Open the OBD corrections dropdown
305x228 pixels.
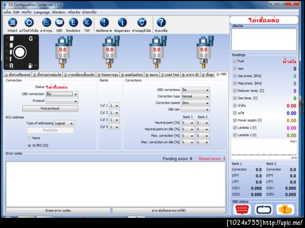coord(196,90)
